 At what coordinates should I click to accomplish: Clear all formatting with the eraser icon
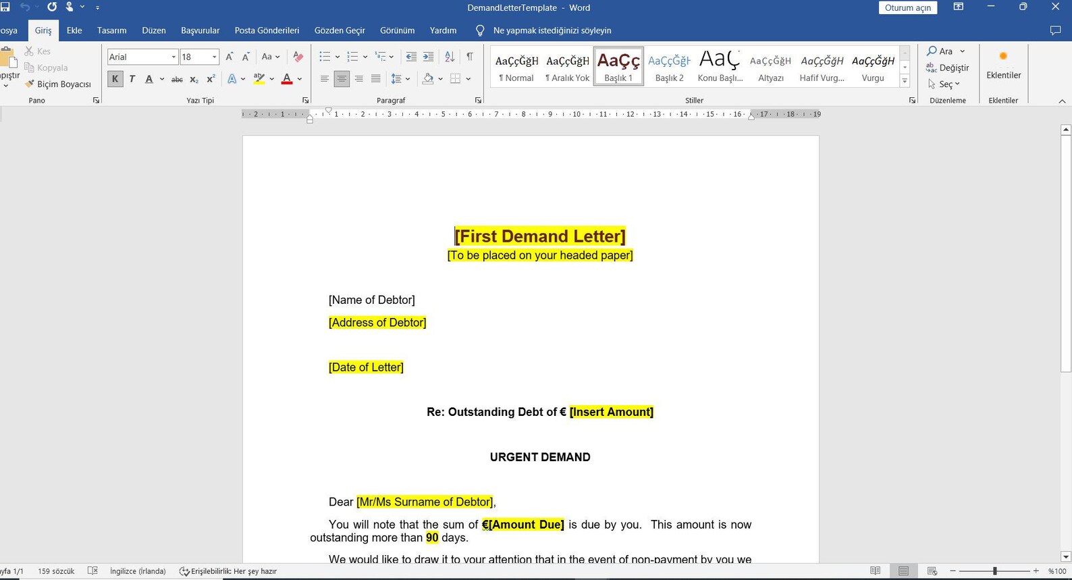(x=298, y=57)
